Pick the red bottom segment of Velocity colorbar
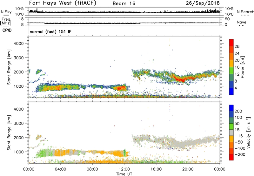This screenshot has width=254, height=176. [231, 157]
